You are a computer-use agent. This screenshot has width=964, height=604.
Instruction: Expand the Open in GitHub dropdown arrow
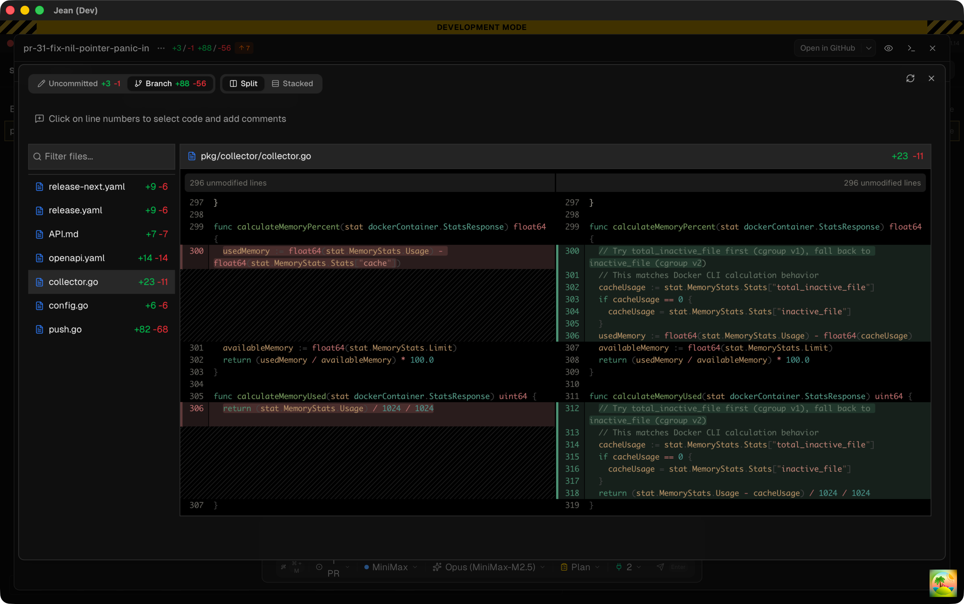tap(868, 48)
